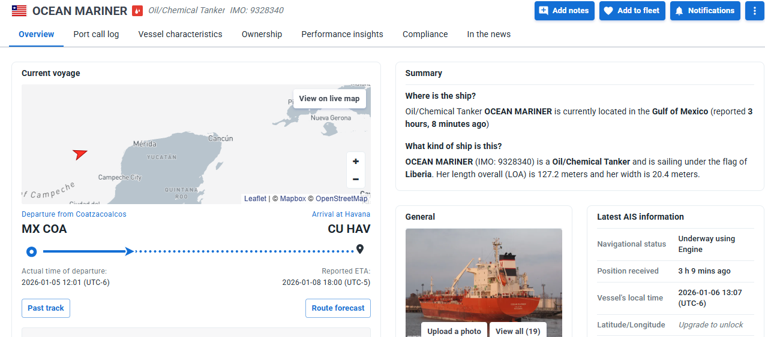Open the Leaflet attribution link

[255, 199]
